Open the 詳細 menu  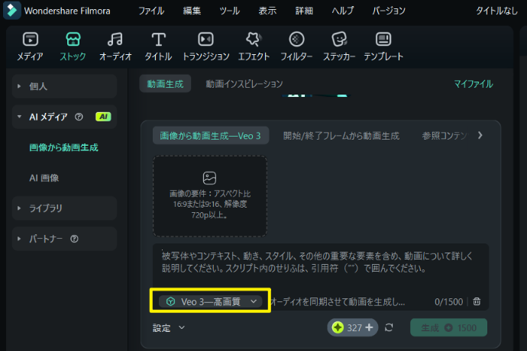click(304, 11)
